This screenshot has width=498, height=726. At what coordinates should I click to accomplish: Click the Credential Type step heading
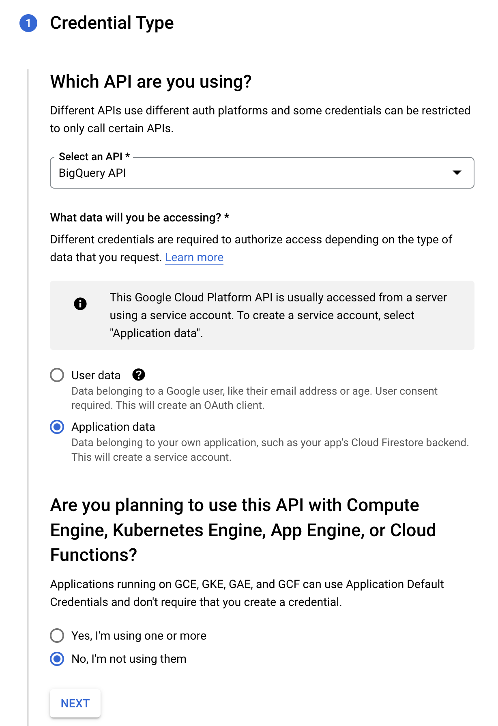tap(112, 23)
